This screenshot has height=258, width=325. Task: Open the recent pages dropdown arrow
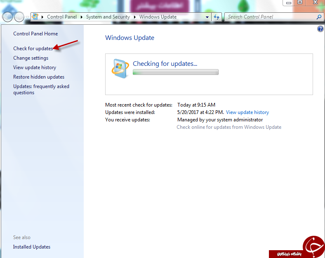click(x=27, y=17)
